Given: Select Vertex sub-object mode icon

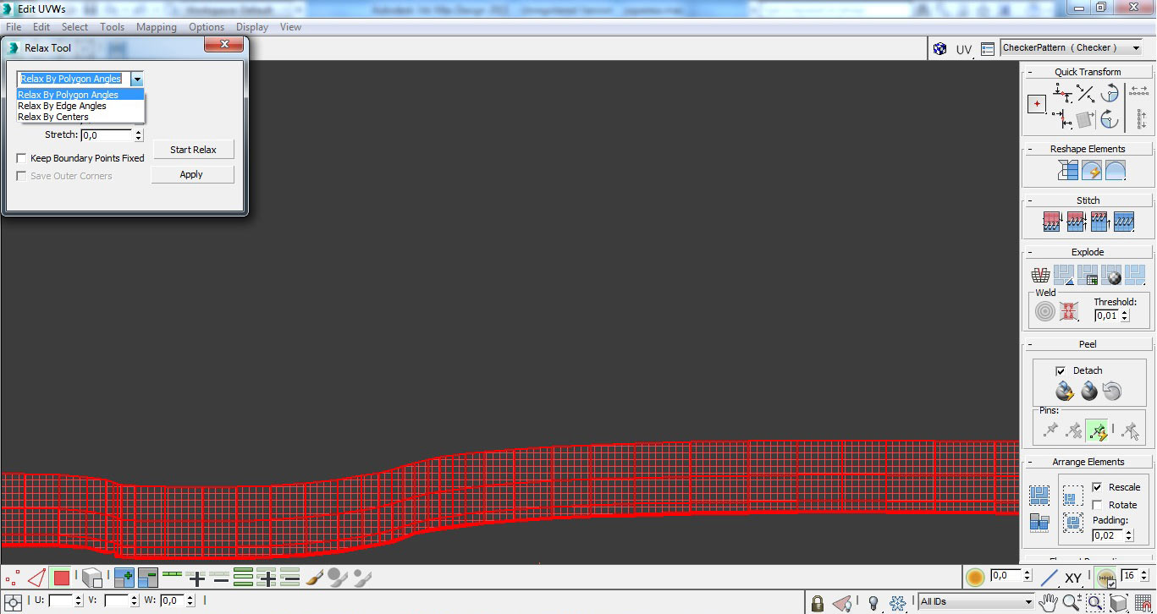Looking at the screenshot, I should 13,578.
